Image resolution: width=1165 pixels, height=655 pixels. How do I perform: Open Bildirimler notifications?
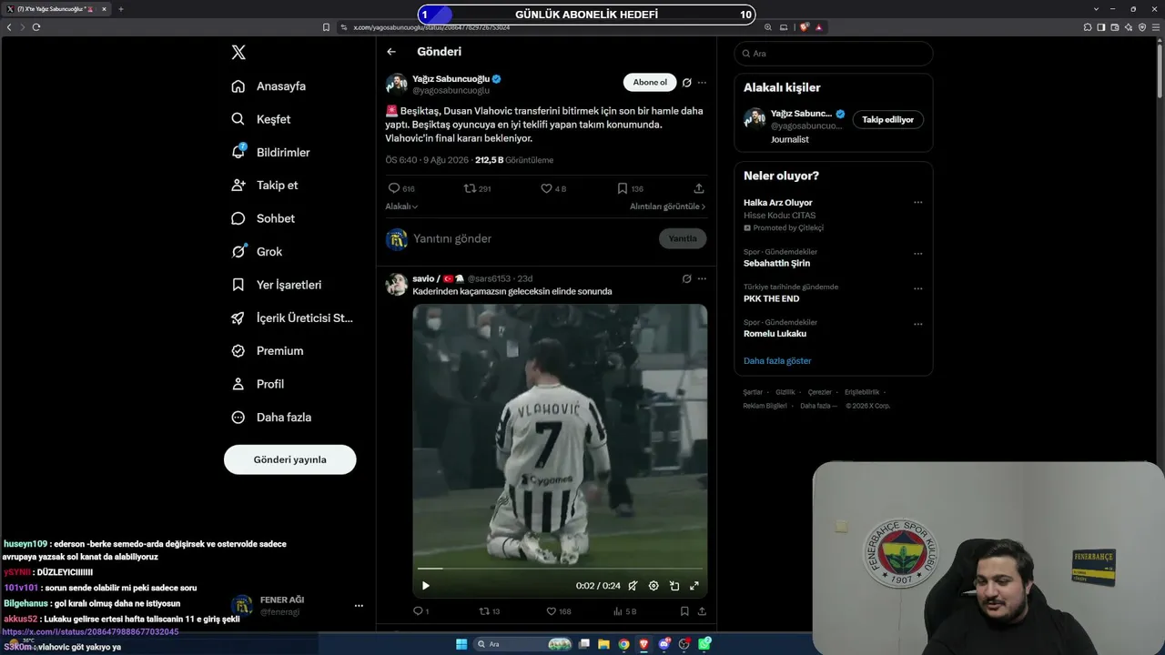(270, 152)
